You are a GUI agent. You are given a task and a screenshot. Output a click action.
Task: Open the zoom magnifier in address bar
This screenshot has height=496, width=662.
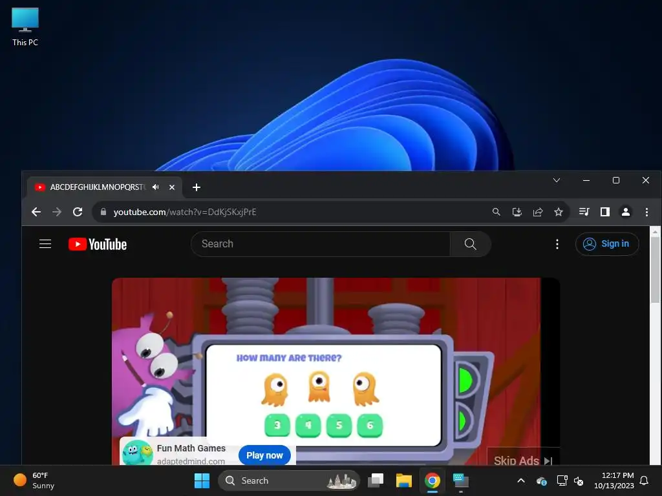(496, 212)
